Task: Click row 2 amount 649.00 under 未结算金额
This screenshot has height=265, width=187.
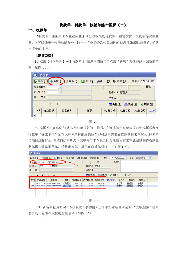Action: (x=99, y=186)
